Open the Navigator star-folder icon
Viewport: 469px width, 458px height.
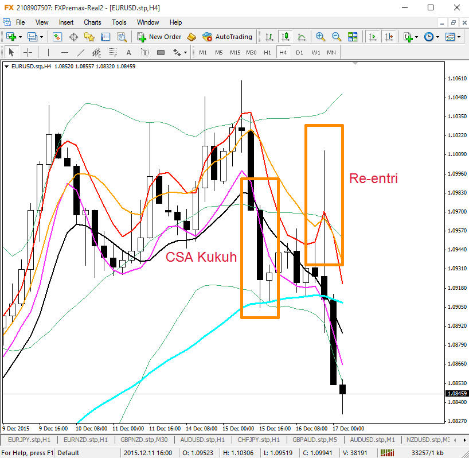[x=89, y=37]
